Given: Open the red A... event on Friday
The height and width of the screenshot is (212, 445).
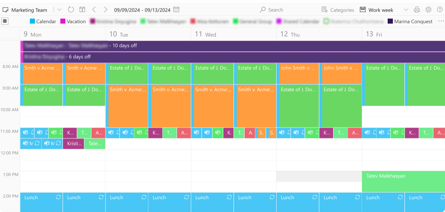Looking at the screenshot, I should 439,133.
